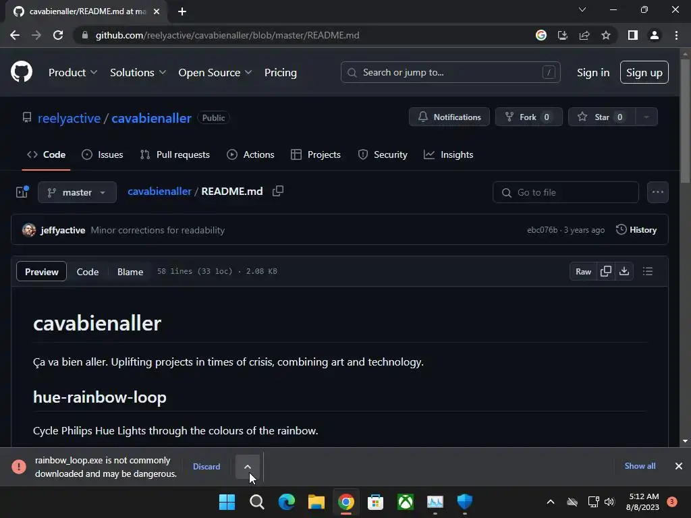Open the Raw file view

click(x=583, y=271)
